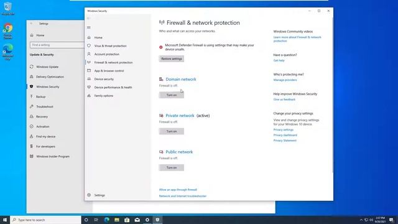Click the gear icon beside Settings

(x=89, y=195)
